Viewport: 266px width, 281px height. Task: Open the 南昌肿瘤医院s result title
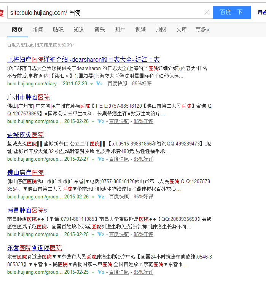(27, 210)
